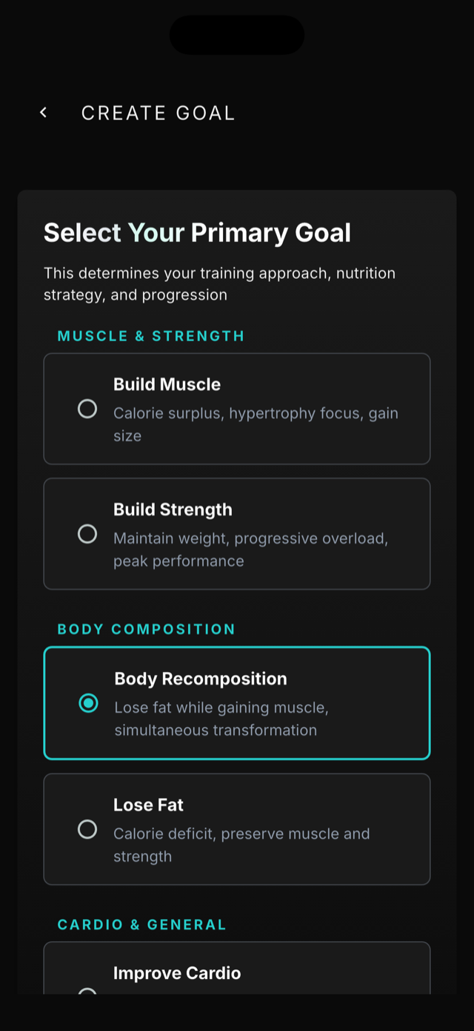474x1031 pixels.
Task: Select the Lose Fat radio button
Action: 87,829
